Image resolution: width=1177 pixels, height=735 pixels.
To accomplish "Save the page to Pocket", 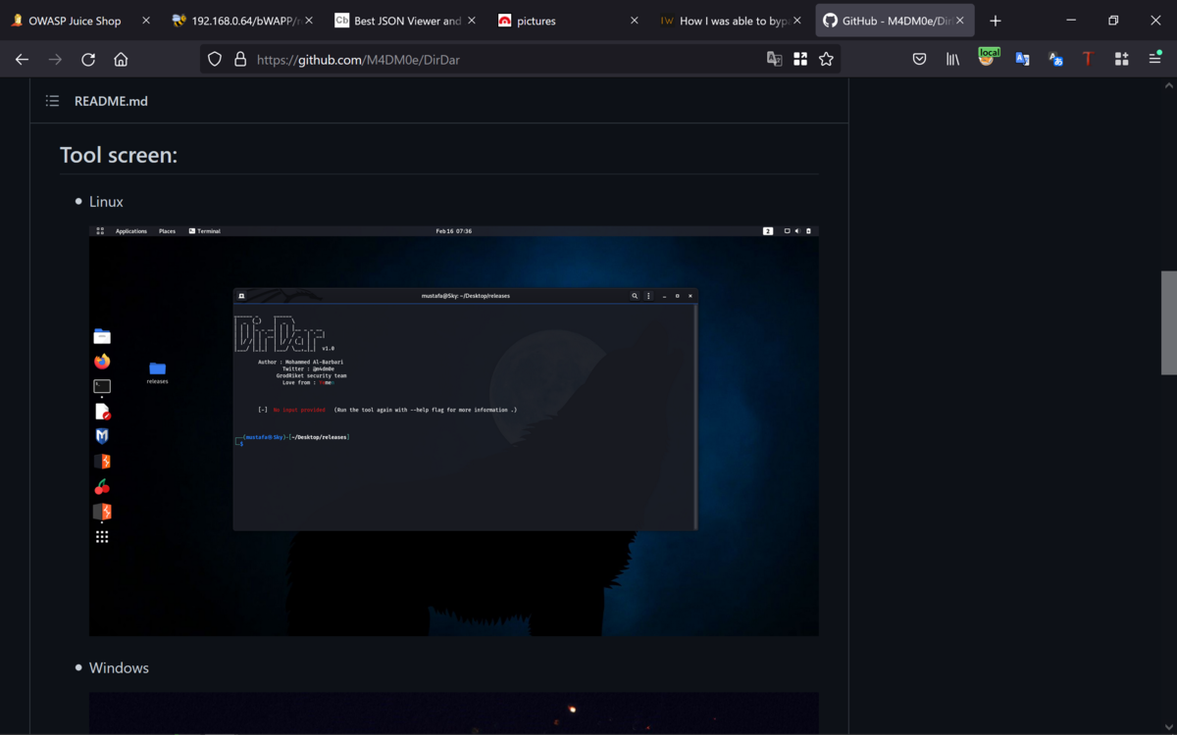I will 919,59.
